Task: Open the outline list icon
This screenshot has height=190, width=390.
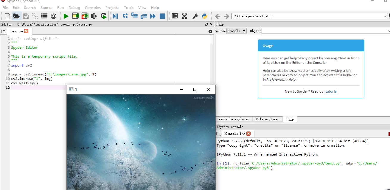Action: [x=44, y=16]
